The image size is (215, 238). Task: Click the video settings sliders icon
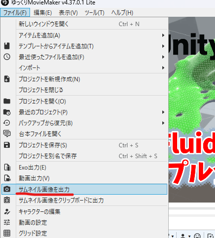tap(7, 222)
